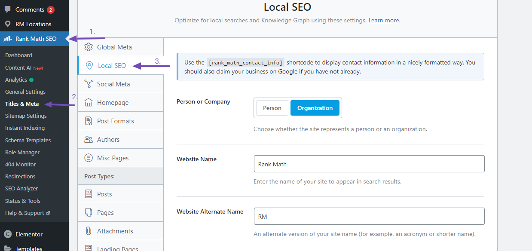532x251 pixels.
Task: Click the Pages post type icon
Action: click(x=89, y=212)
